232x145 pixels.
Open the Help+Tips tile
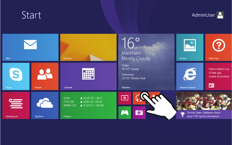click(x=218, y=47)
